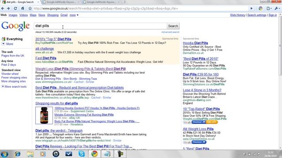The height and width of the screenshot is (158, 282).
Task: Open Diet pills: the verdict - Telegraph result
Action: point(59,131)
